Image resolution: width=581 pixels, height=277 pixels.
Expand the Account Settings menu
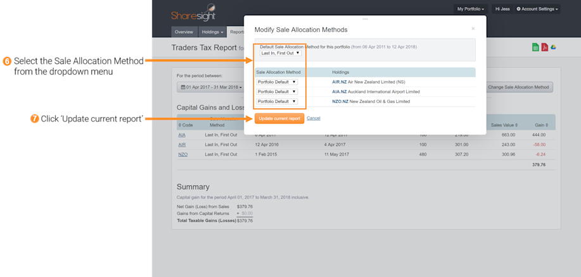click(x=537, y=9)
